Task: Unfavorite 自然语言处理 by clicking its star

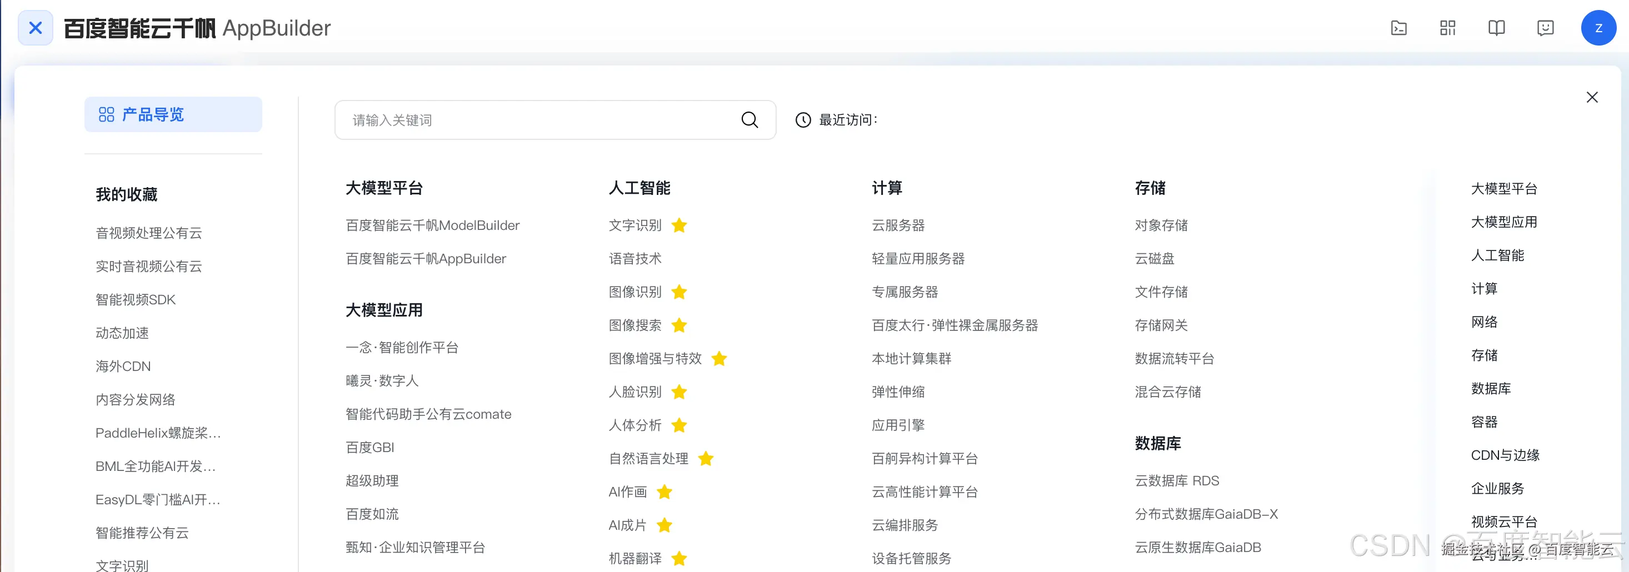Action: 706,459
